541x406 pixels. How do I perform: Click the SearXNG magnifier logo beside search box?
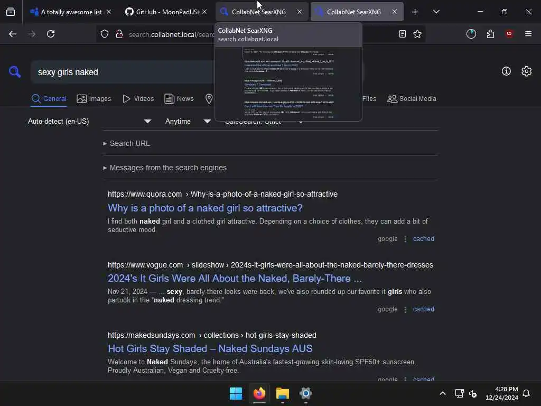click(15, 72)
